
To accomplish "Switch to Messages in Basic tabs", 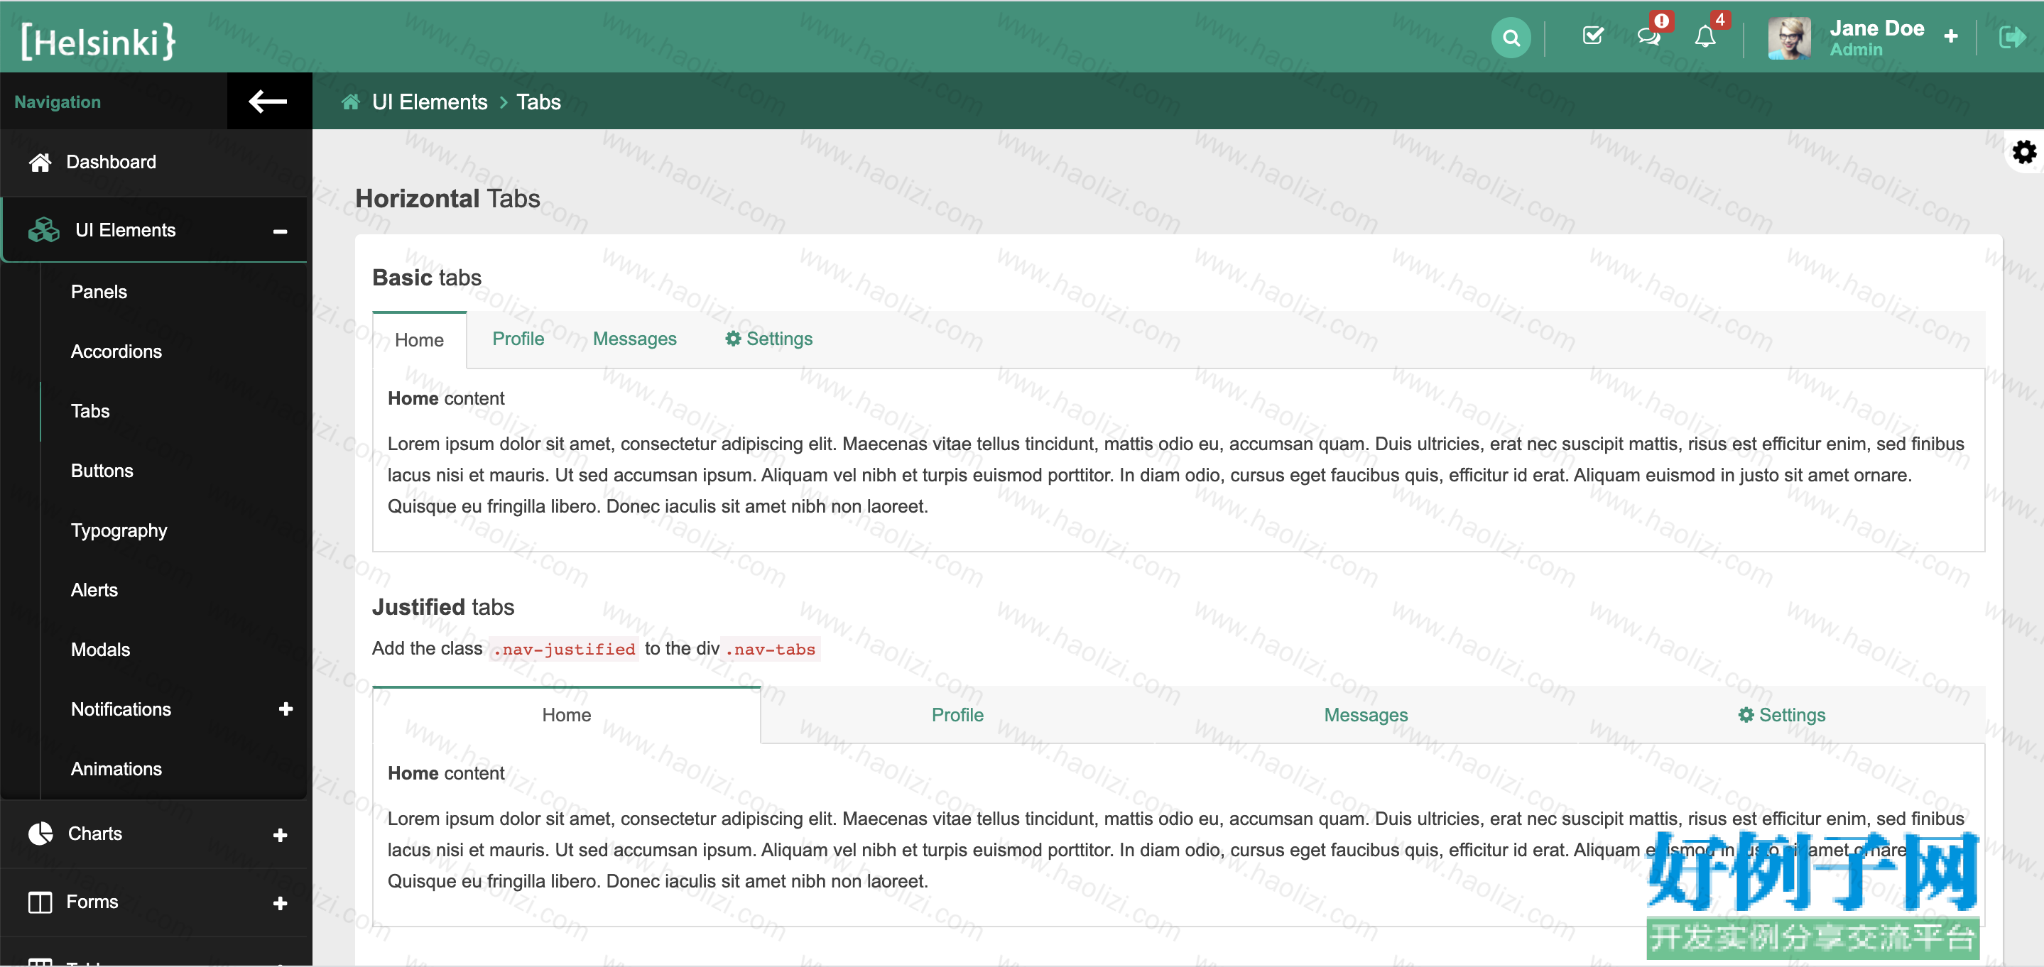I will point(635,339).
